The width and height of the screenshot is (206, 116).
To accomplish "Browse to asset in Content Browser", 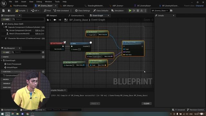I will 9,11.
